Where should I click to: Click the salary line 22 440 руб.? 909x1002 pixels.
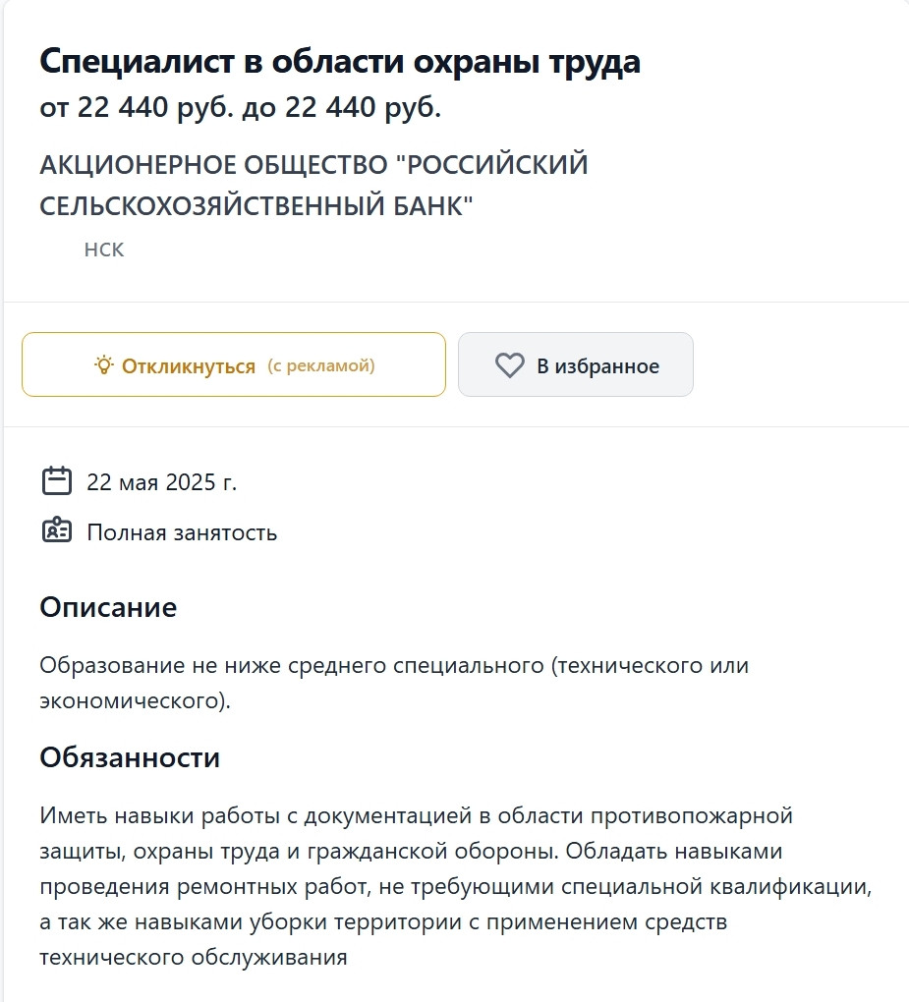(241, 108)
